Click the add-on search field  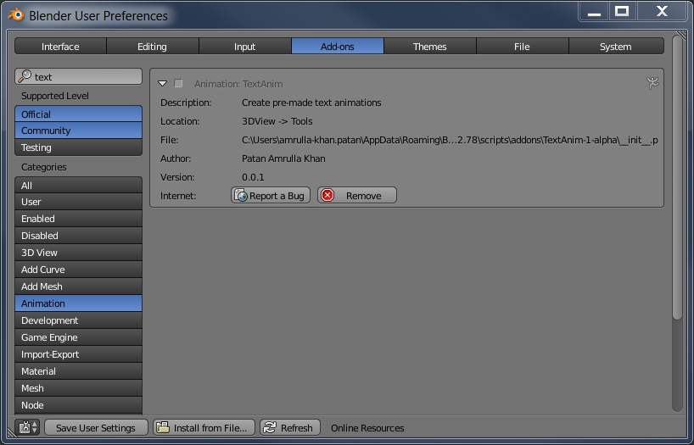pos(78,76)
